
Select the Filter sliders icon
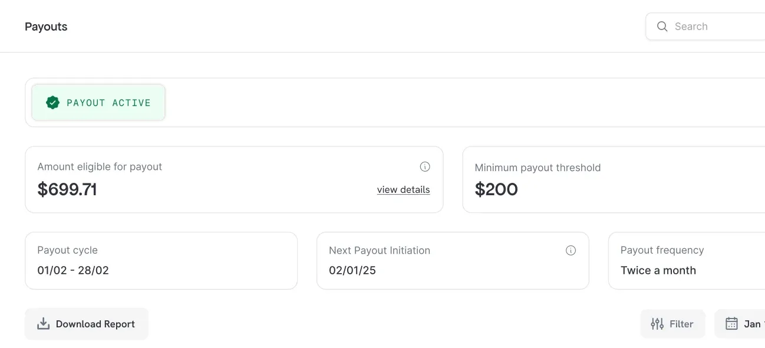click(x=657, y=323)
